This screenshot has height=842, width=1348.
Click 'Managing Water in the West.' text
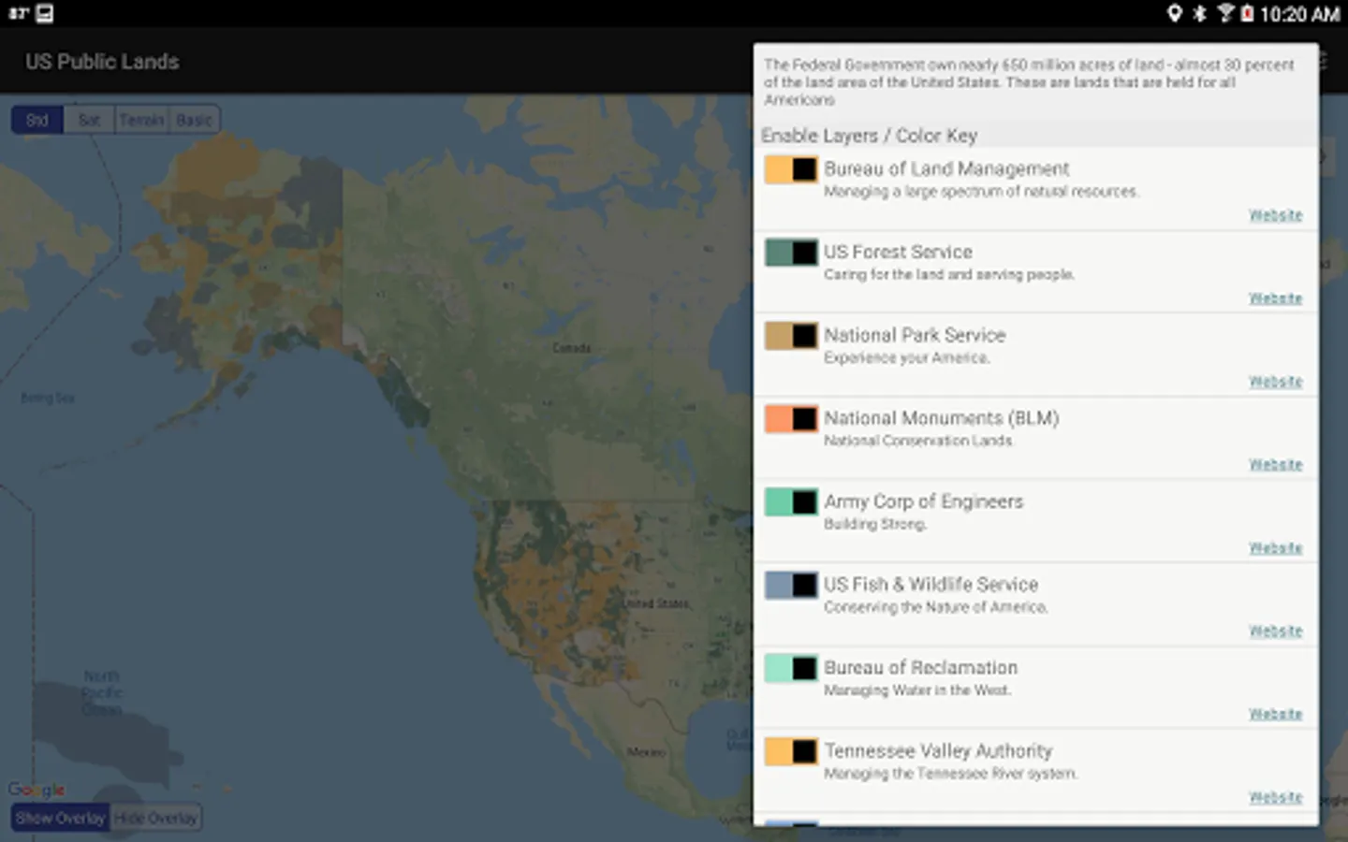(x=917, y=690)
